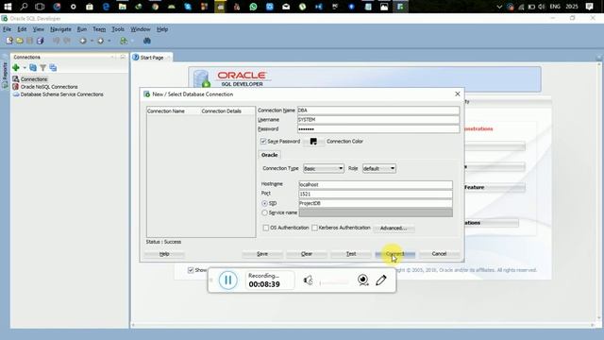The image size is (604, 340).
Task: Click the New file icon in main toolbar
Action: coord(9,41)
